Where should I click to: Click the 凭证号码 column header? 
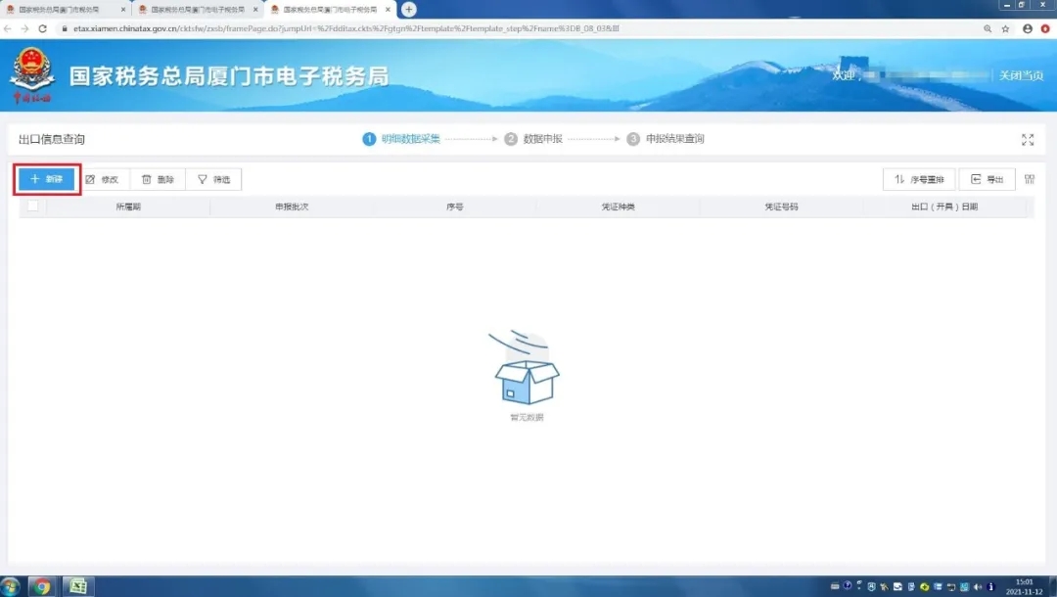pos(781,207)
